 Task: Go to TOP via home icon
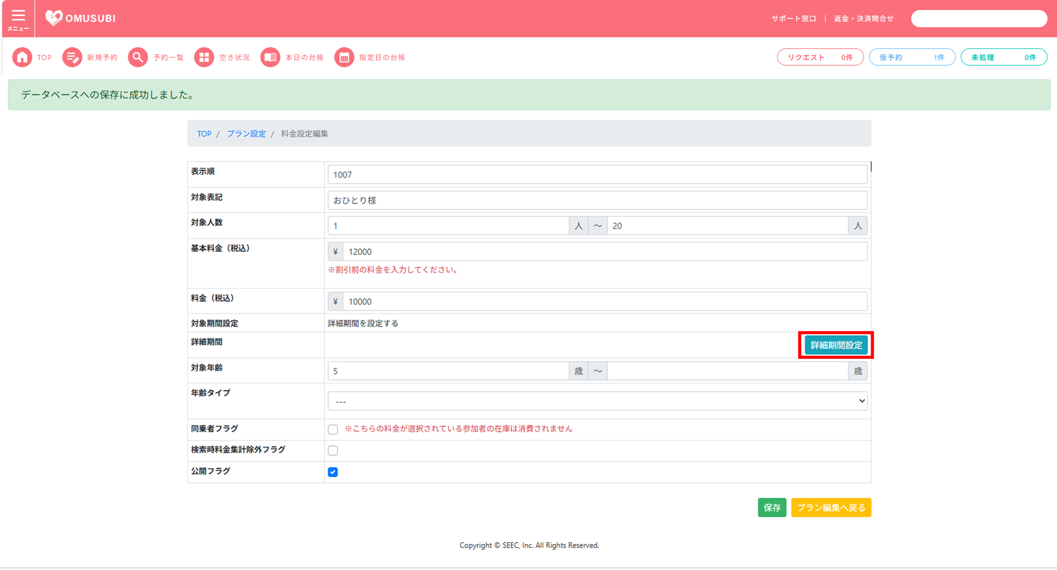[x=22, y=57]
